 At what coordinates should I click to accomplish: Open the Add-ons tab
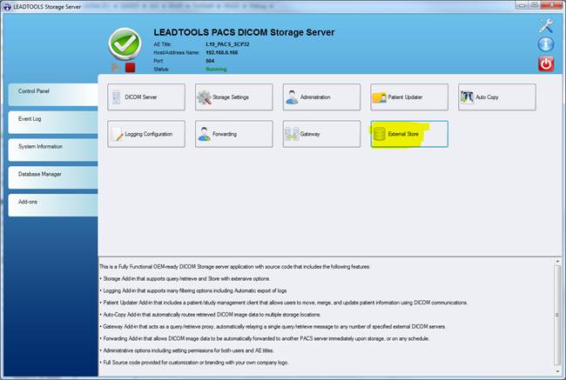[53, 205]
